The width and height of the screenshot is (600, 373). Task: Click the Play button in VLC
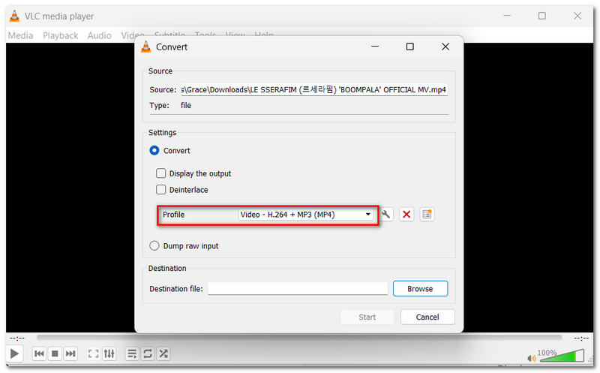pos(14,353)
